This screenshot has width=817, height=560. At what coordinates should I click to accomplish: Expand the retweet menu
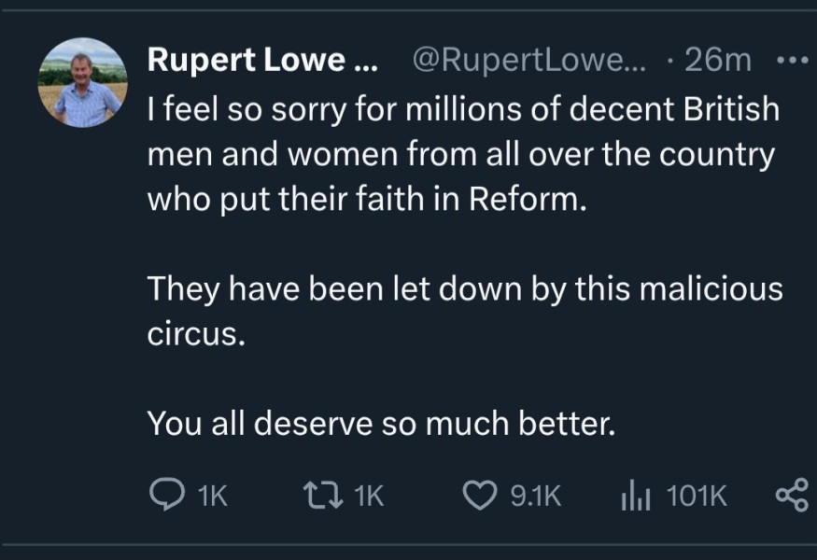(x=322, y=496)
